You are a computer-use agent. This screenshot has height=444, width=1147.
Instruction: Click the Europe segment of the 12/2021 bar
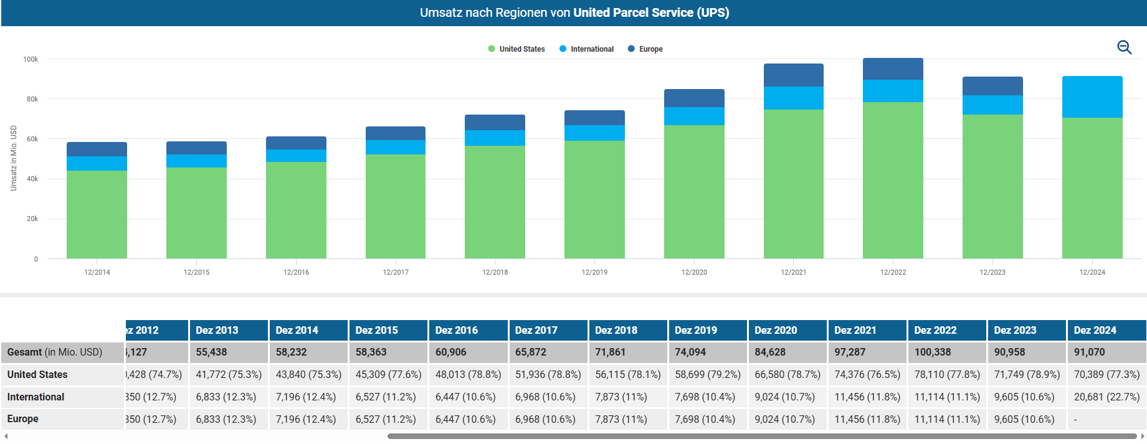coord(793,75)
